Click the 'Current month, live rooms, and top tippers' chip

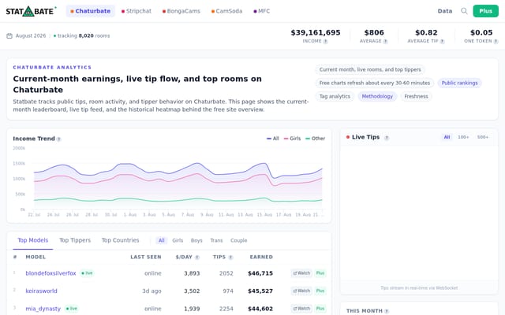click(x=370, y=70)
